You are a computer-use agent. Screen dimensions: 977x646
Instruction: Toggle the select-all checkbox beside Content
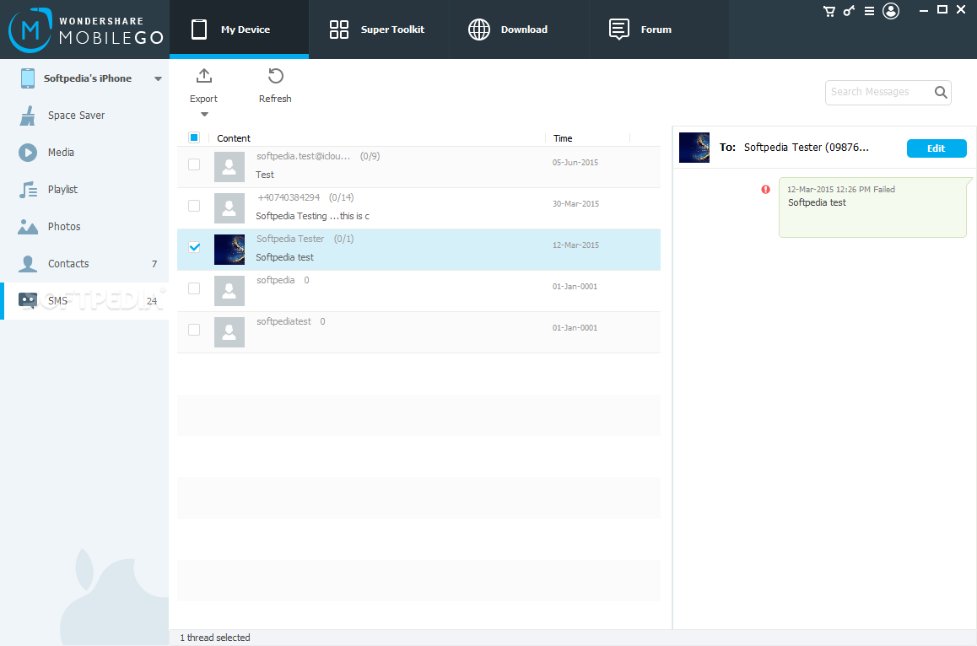click(194, 137)
